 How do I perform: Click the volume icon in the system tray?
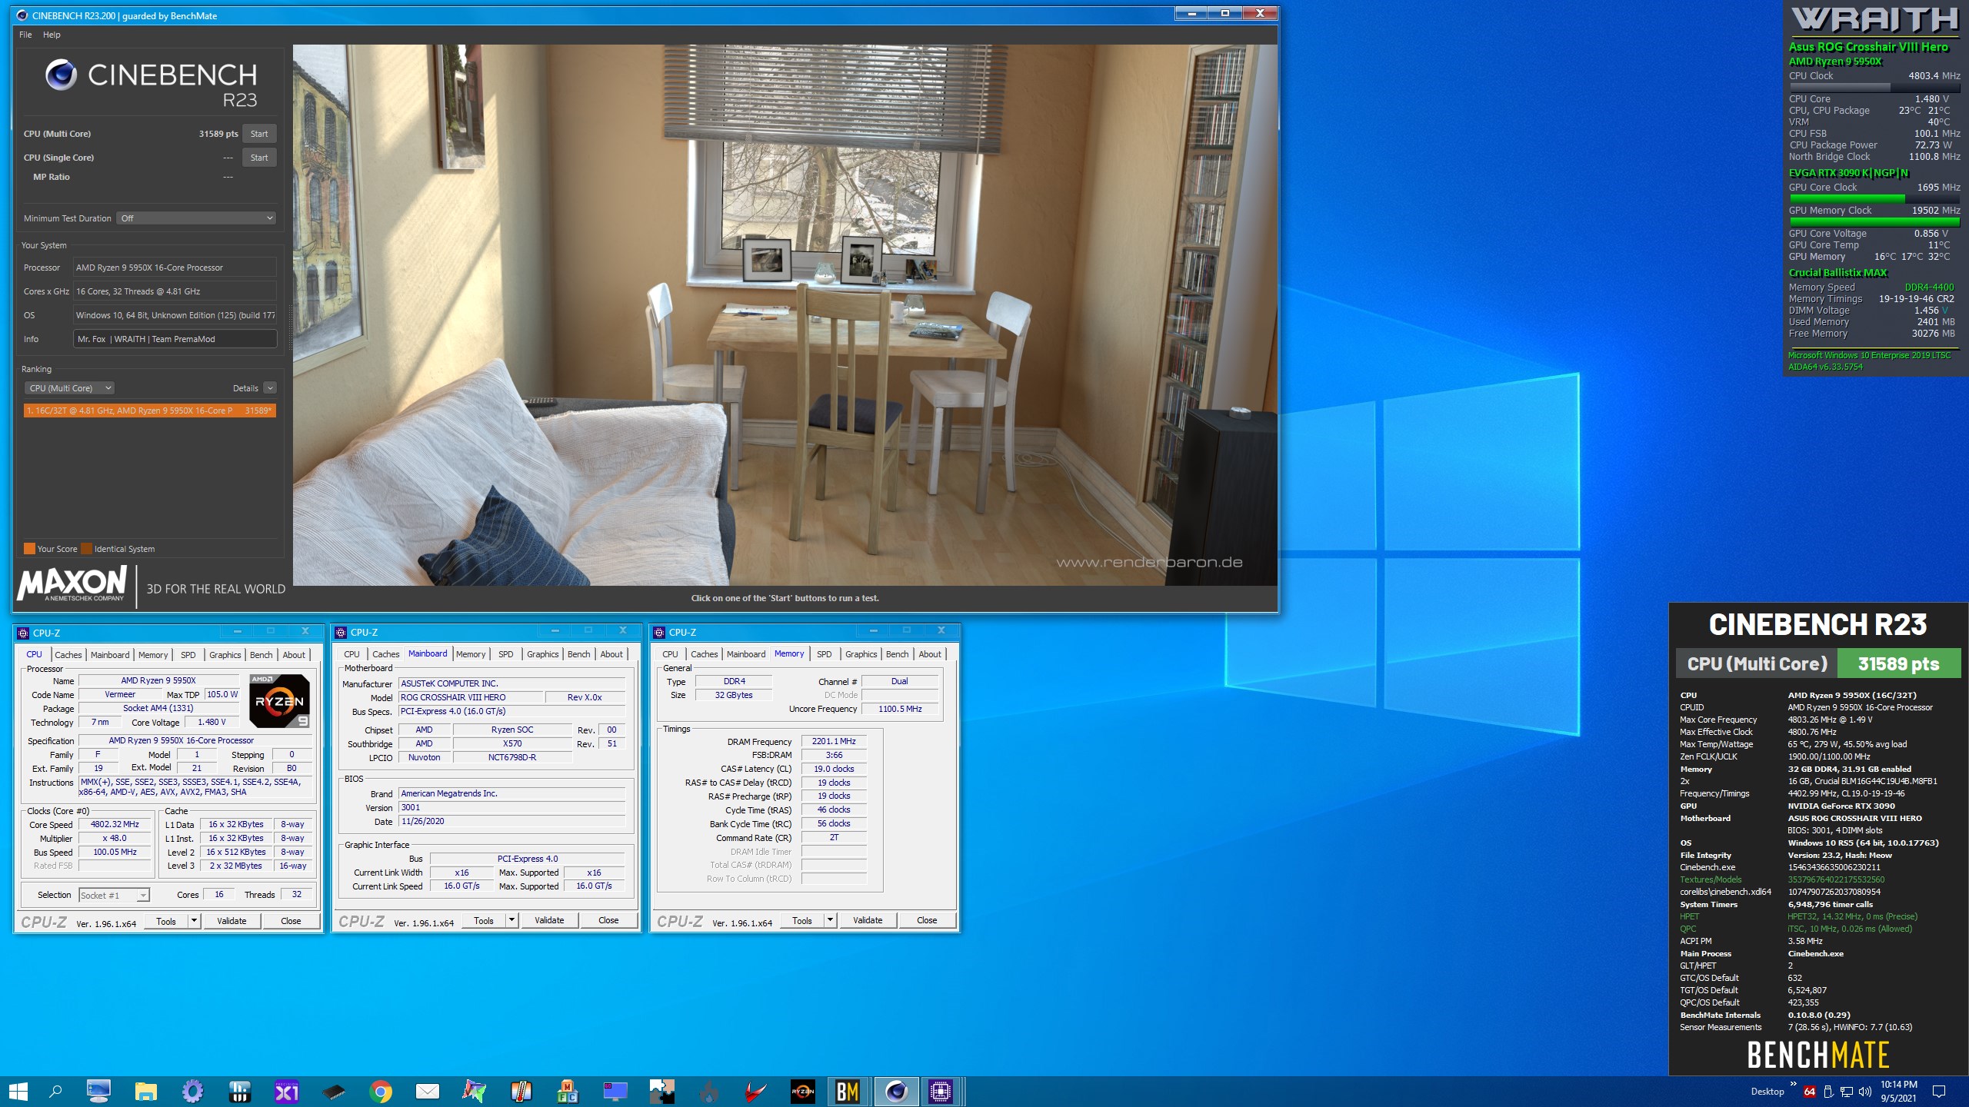pyautogui.click(x=1864, y=1092)
